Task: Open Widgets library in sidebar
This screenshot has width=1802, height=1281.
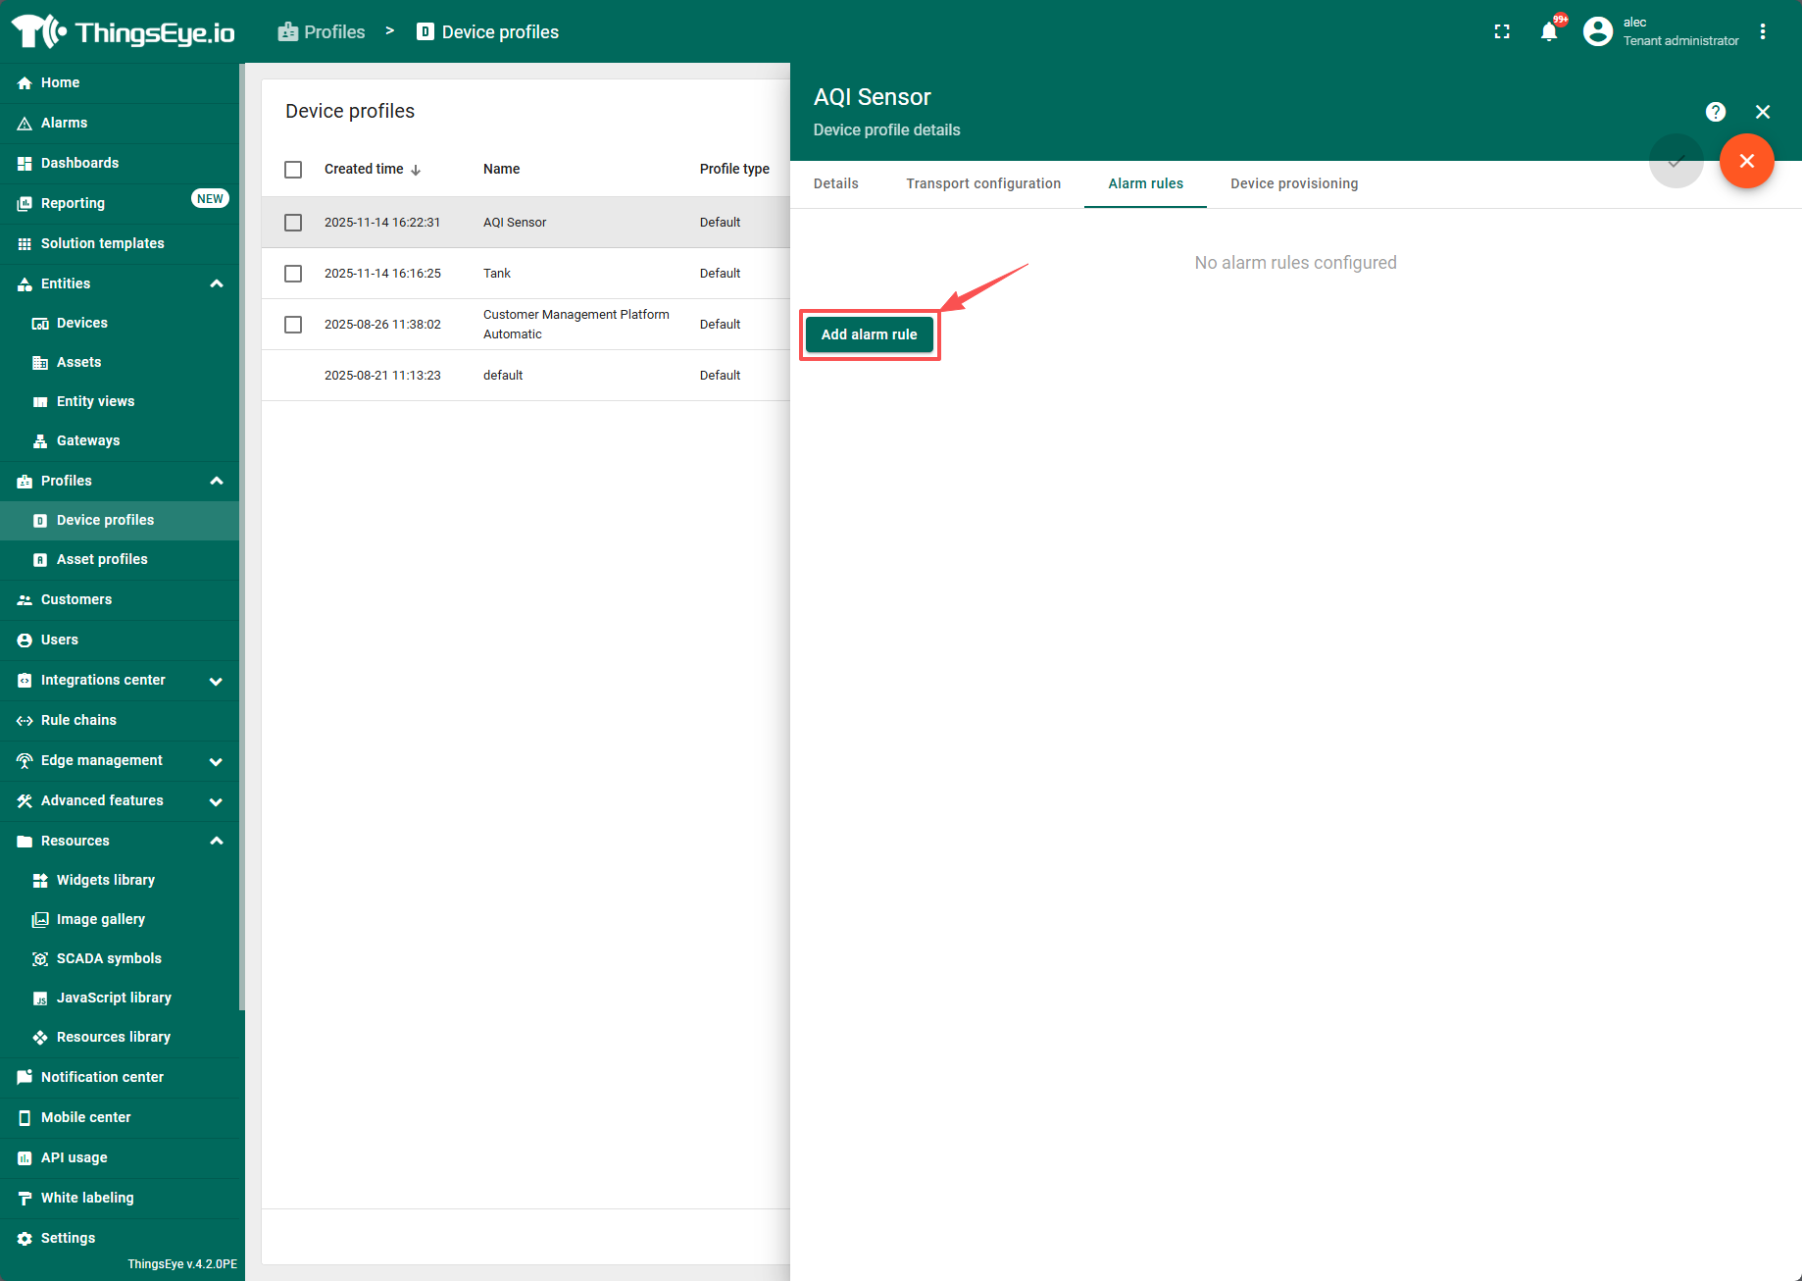Action: pos(105,880)
